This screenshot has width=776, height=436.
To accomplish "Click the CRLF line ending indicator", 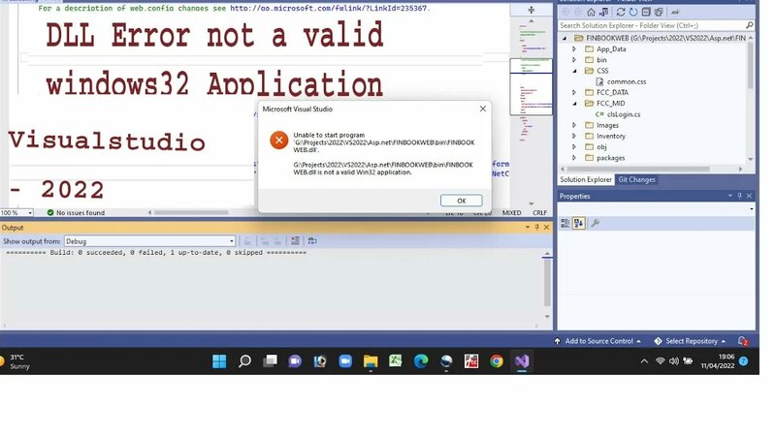I will click(x=539, y=213).
